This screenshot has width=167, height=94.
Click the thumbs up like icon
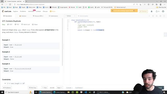[x=8, y=25]
